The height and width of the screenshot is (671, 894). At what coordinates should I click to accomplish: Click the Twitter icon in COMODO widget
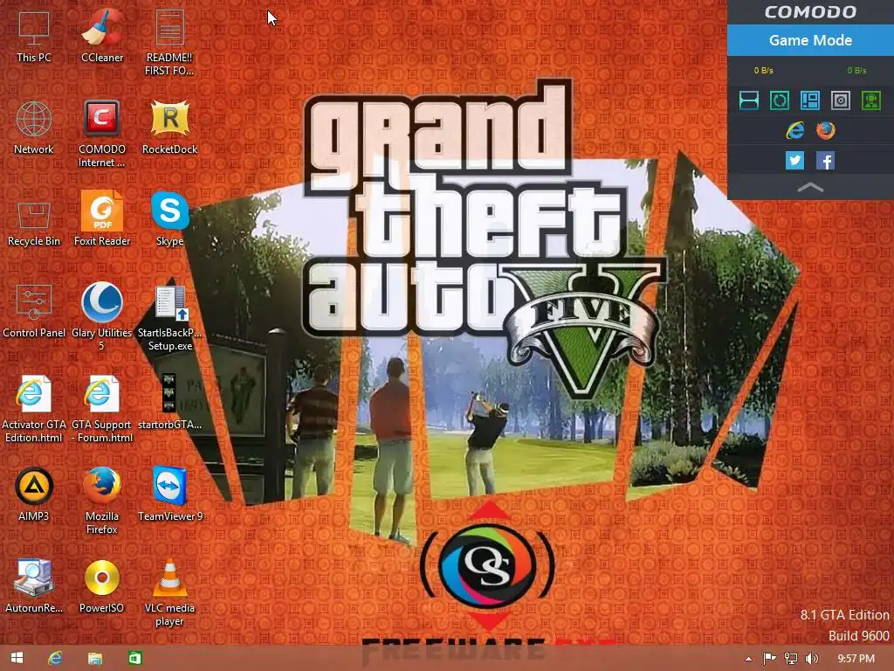click(x=794, y=161)
